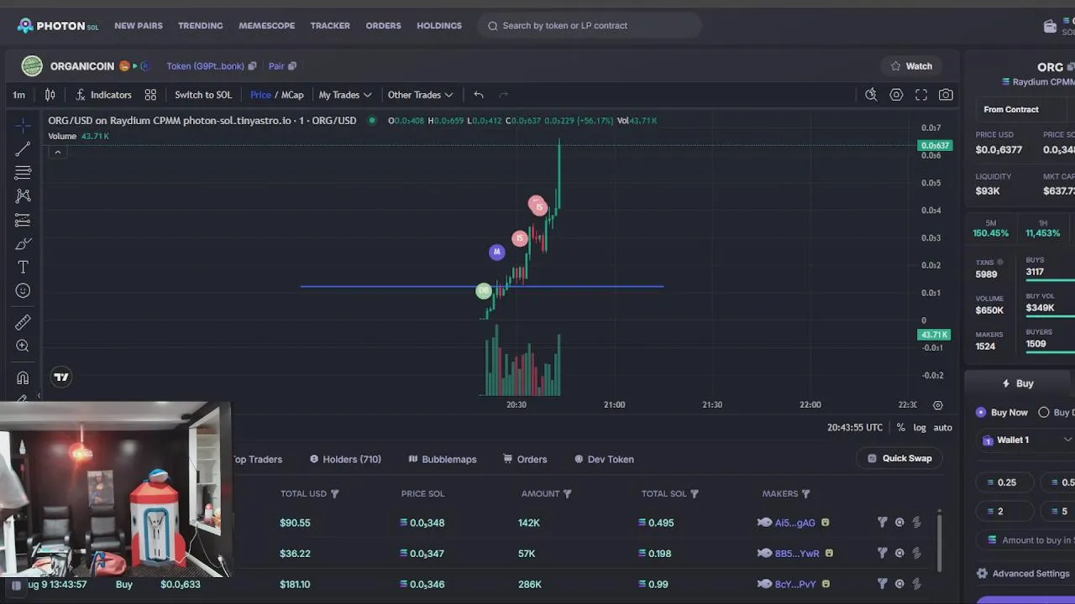Filter trades by maker Ai5...gAG
Image resolution: width=1075 pixels, height=604 pixels.
pyautogui.click(x=882, y=523)
